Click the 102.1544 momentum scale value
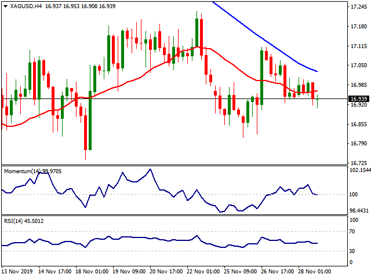Screen dimensions: 371x278 [x=360, y=170]
